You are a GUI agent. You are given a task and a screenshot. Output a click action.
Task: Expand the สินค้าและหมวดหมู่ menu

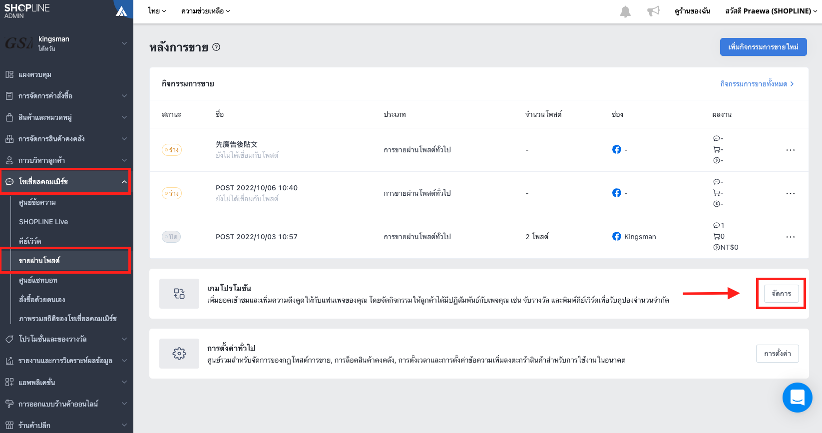pyautogui.click(x=124, y=117)
